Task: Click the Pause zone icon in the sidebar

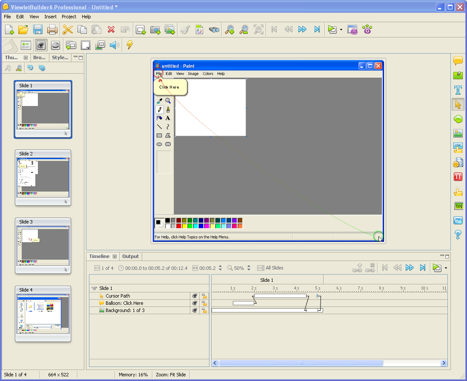Action: coord(458,176)
